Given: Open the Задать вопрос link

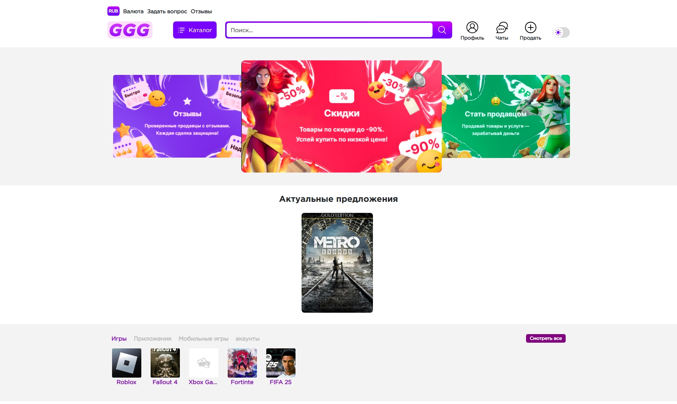Looking at the screenshot, I should [167, 11].
